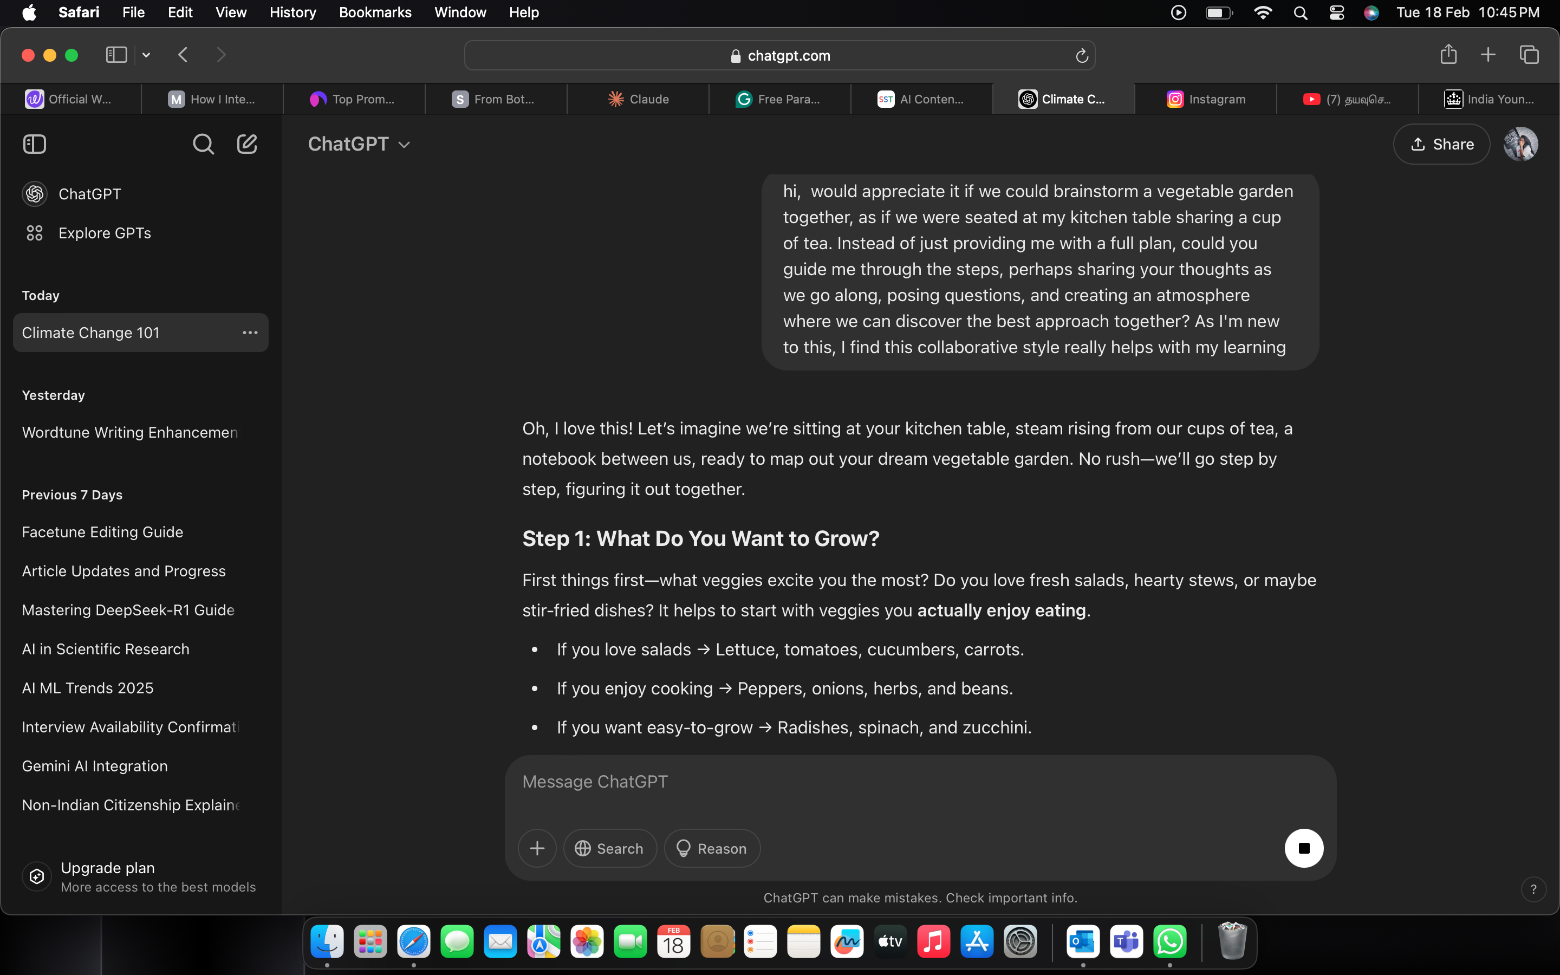The height and width of the screenshot is (975, 1560).
Task: Open the Apple menu
Action: click(x=29, y=12)
